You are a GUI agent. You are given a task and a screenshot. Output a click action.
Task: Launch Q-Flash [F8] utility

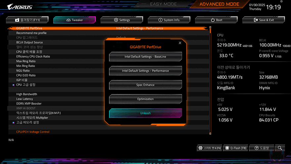(x=236, y=148)
